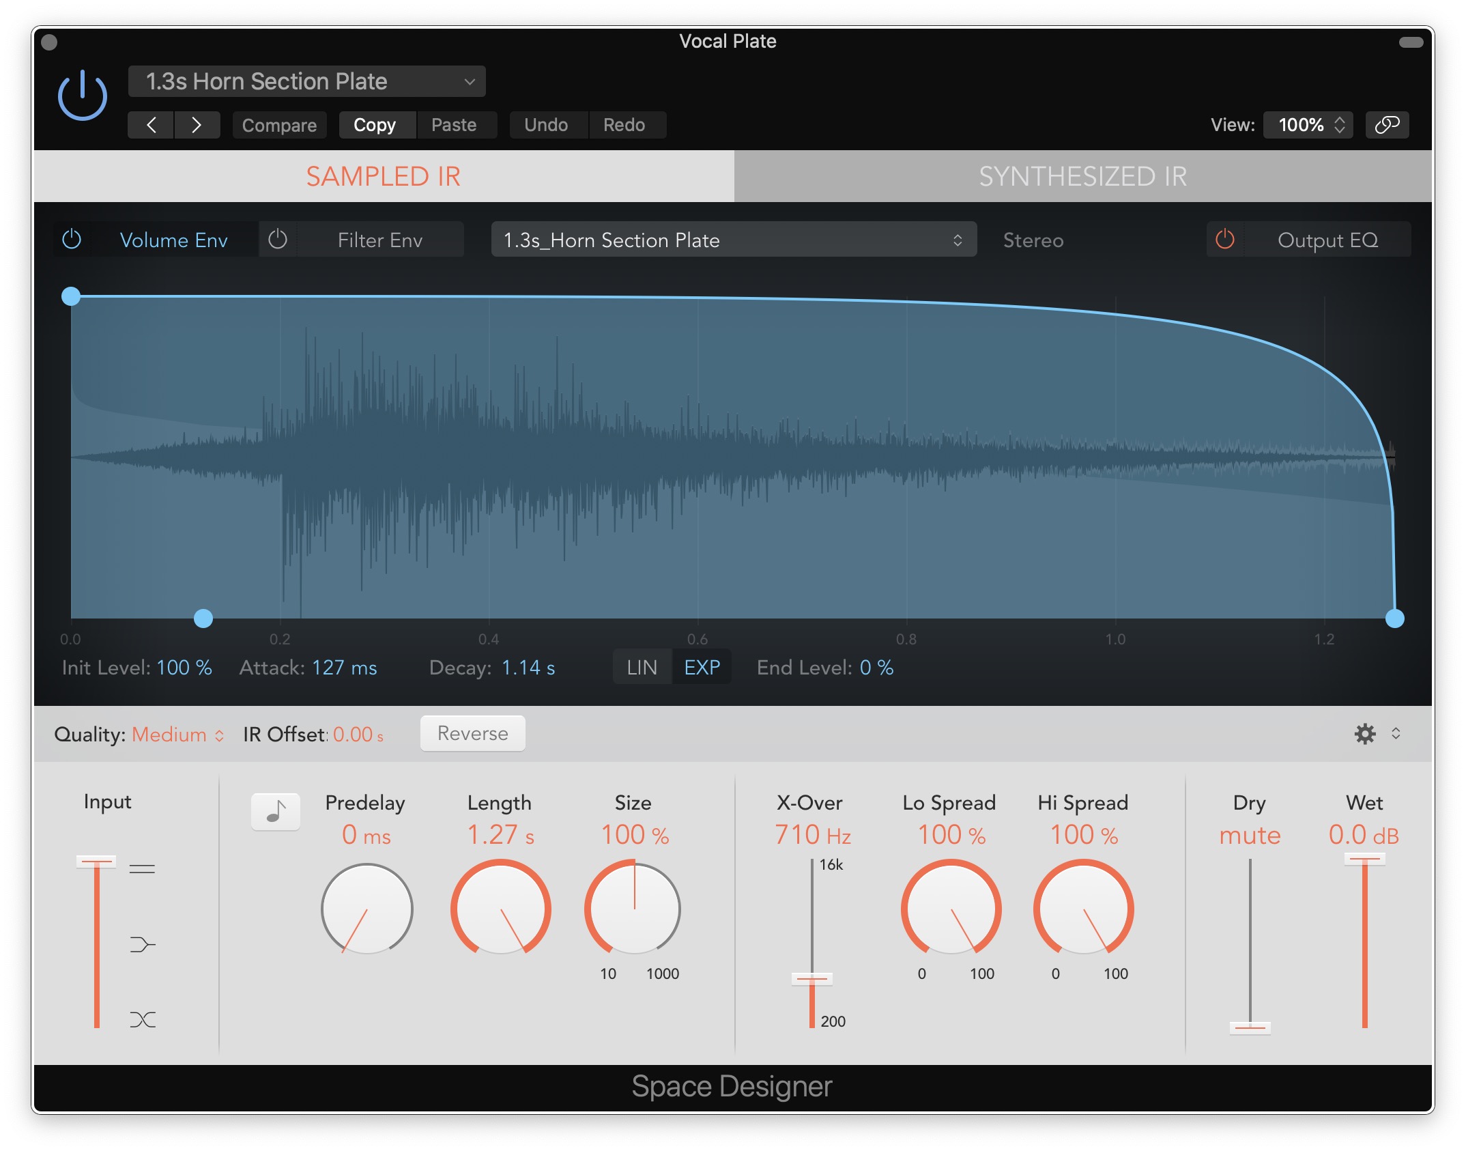Open the gear settings menu
Image resolution: width=1466 pixels, height=1151 pixels.
[1365, 734]
